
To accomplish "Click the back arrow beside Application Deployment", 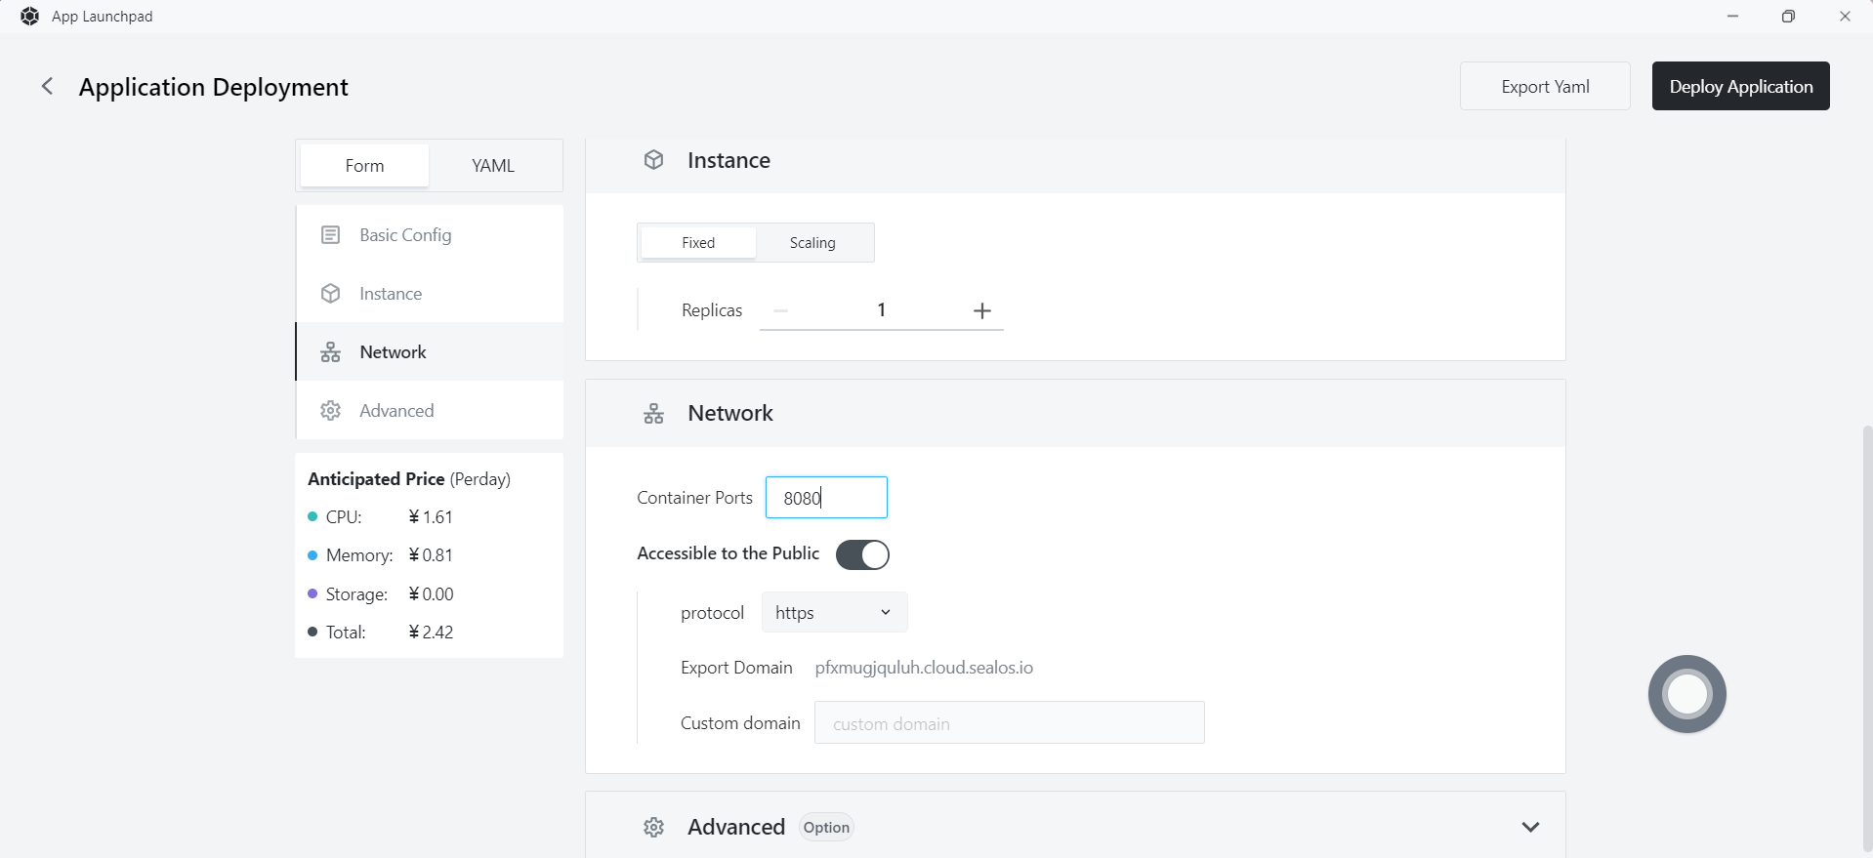I will 47,87.
